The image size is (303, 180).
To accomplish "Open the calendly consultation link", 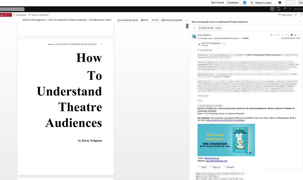I will pos(225,120).
